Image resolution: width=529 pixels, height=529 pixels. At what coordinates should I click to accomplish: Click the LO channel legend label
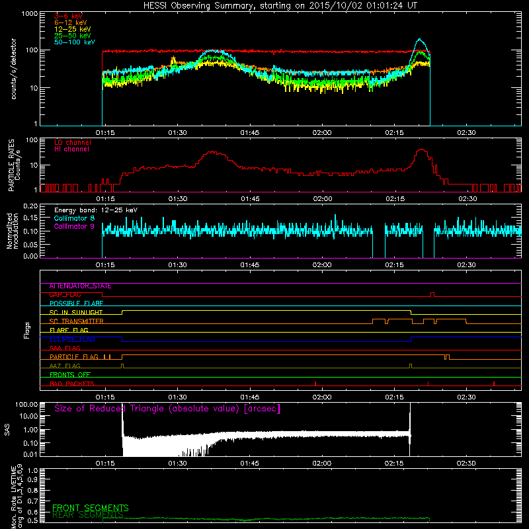point(73,142)
